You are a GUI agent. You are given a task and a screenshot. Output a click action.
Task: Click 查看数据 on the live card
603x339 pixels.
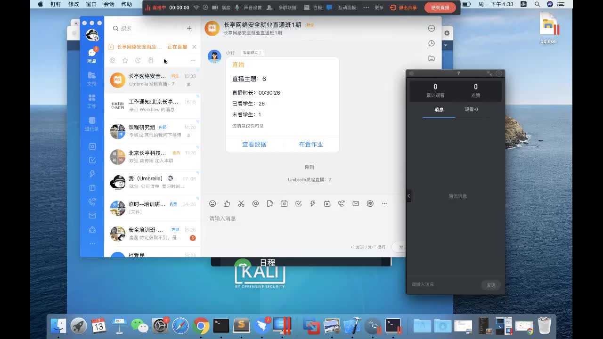pos(254,145)
